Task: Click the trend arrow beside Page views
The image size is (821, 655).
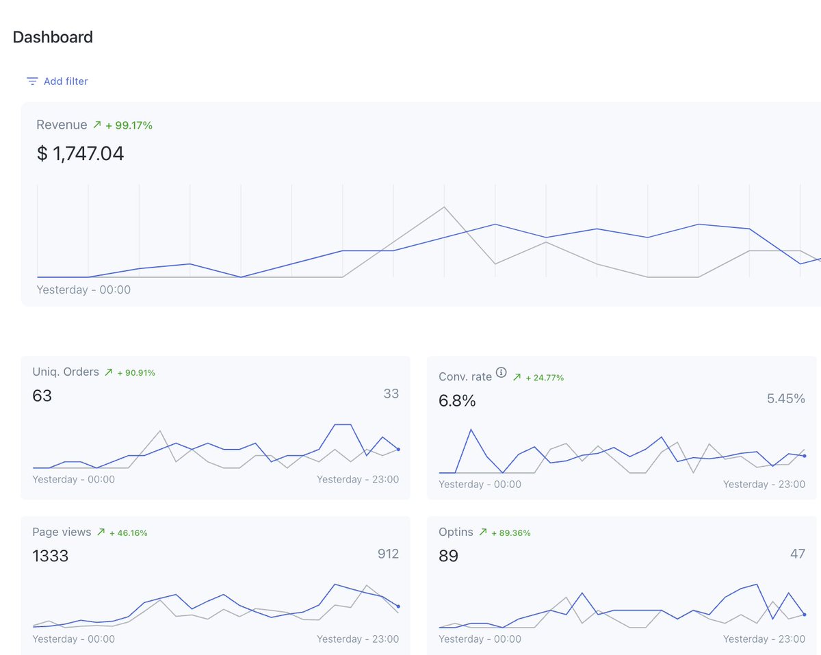Action: [101, 532]
